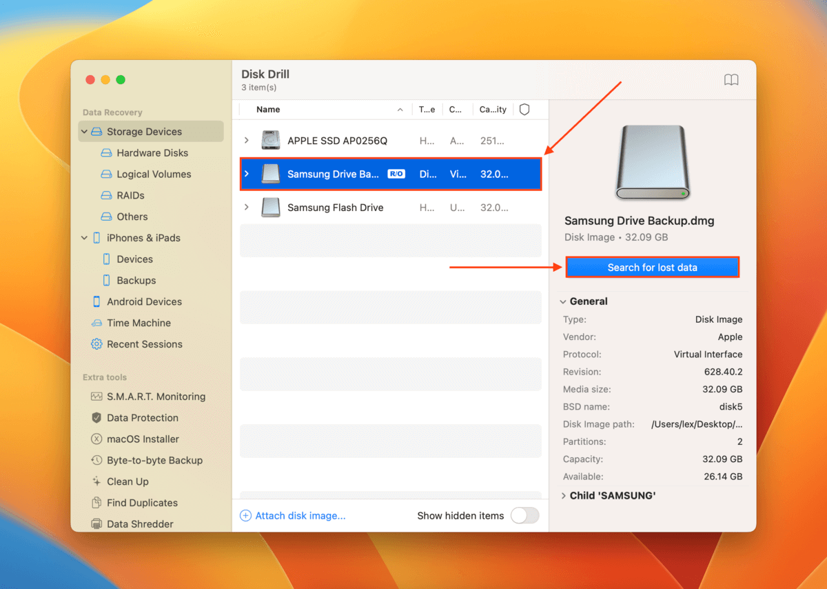Expand the APPLE SSD AP0256Q row

[247, 141]
